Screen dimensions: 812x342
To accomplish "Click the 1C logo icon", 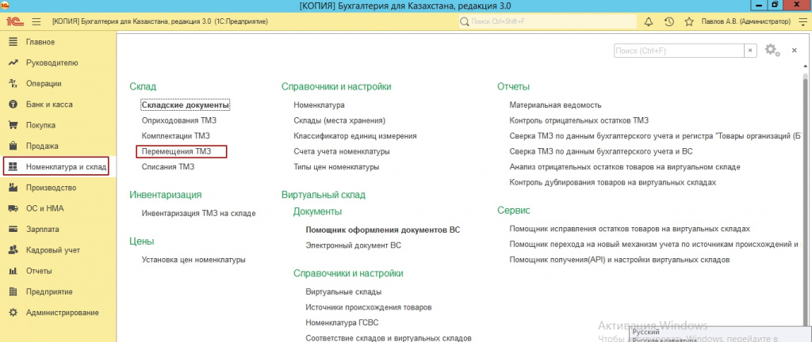I will tap(13, 21).
